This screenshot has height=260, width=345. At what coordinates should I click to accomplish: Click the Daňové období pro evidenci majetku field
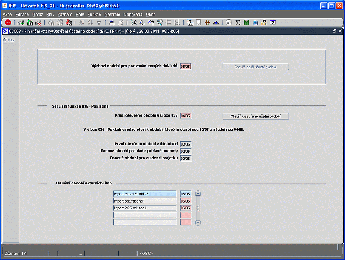186,159
